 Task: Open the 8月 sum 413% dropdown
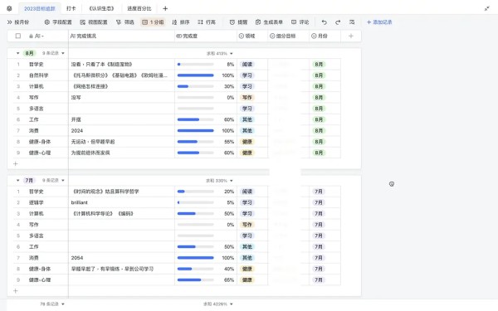click(220, 53)
